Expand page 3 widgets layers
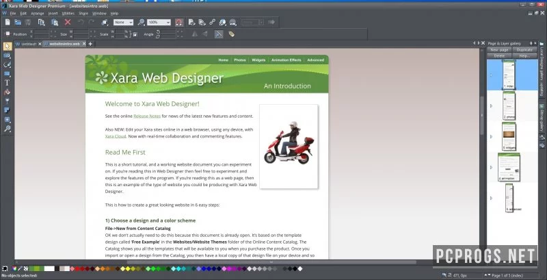 tap(491, 136)
